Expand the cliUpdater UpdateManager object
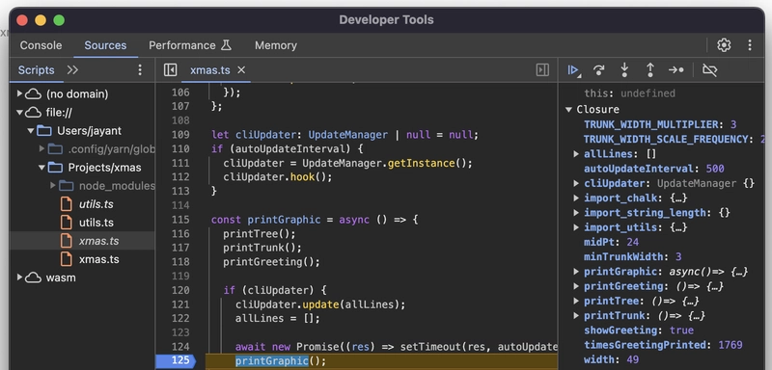 [x=576, y=183]
